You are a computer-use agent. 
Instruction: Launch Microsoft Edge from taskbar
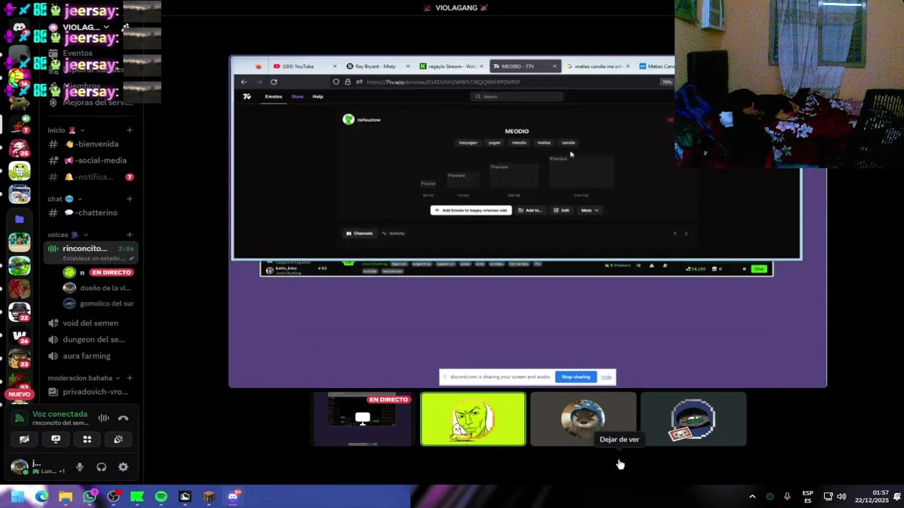[42, 497]
